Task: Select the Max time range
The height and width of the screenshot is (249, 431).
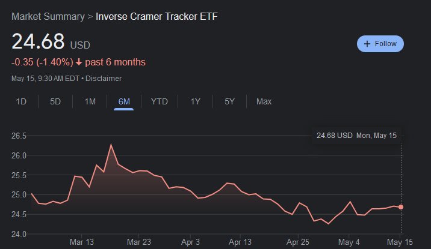Action: (x=264, y=101)
